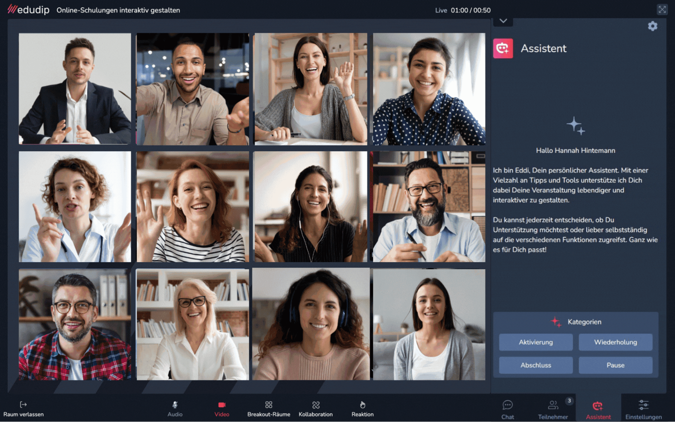
Task: Choose the Pause category
Action: [615, 365]
